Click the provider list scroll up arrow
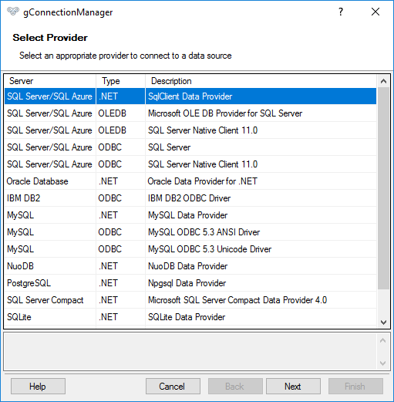The width and height of the screenshot is (394, 402). point(383,81)
